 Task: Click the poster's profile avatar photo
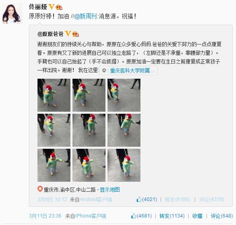[x=13, y=14]
